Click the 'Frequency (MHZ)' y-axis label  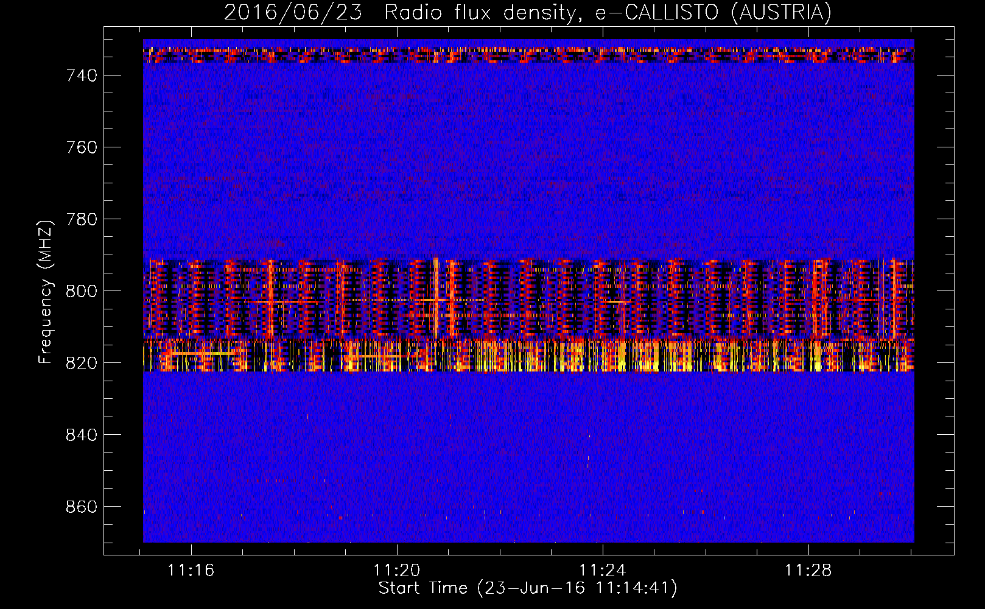(x=45, y=292)
